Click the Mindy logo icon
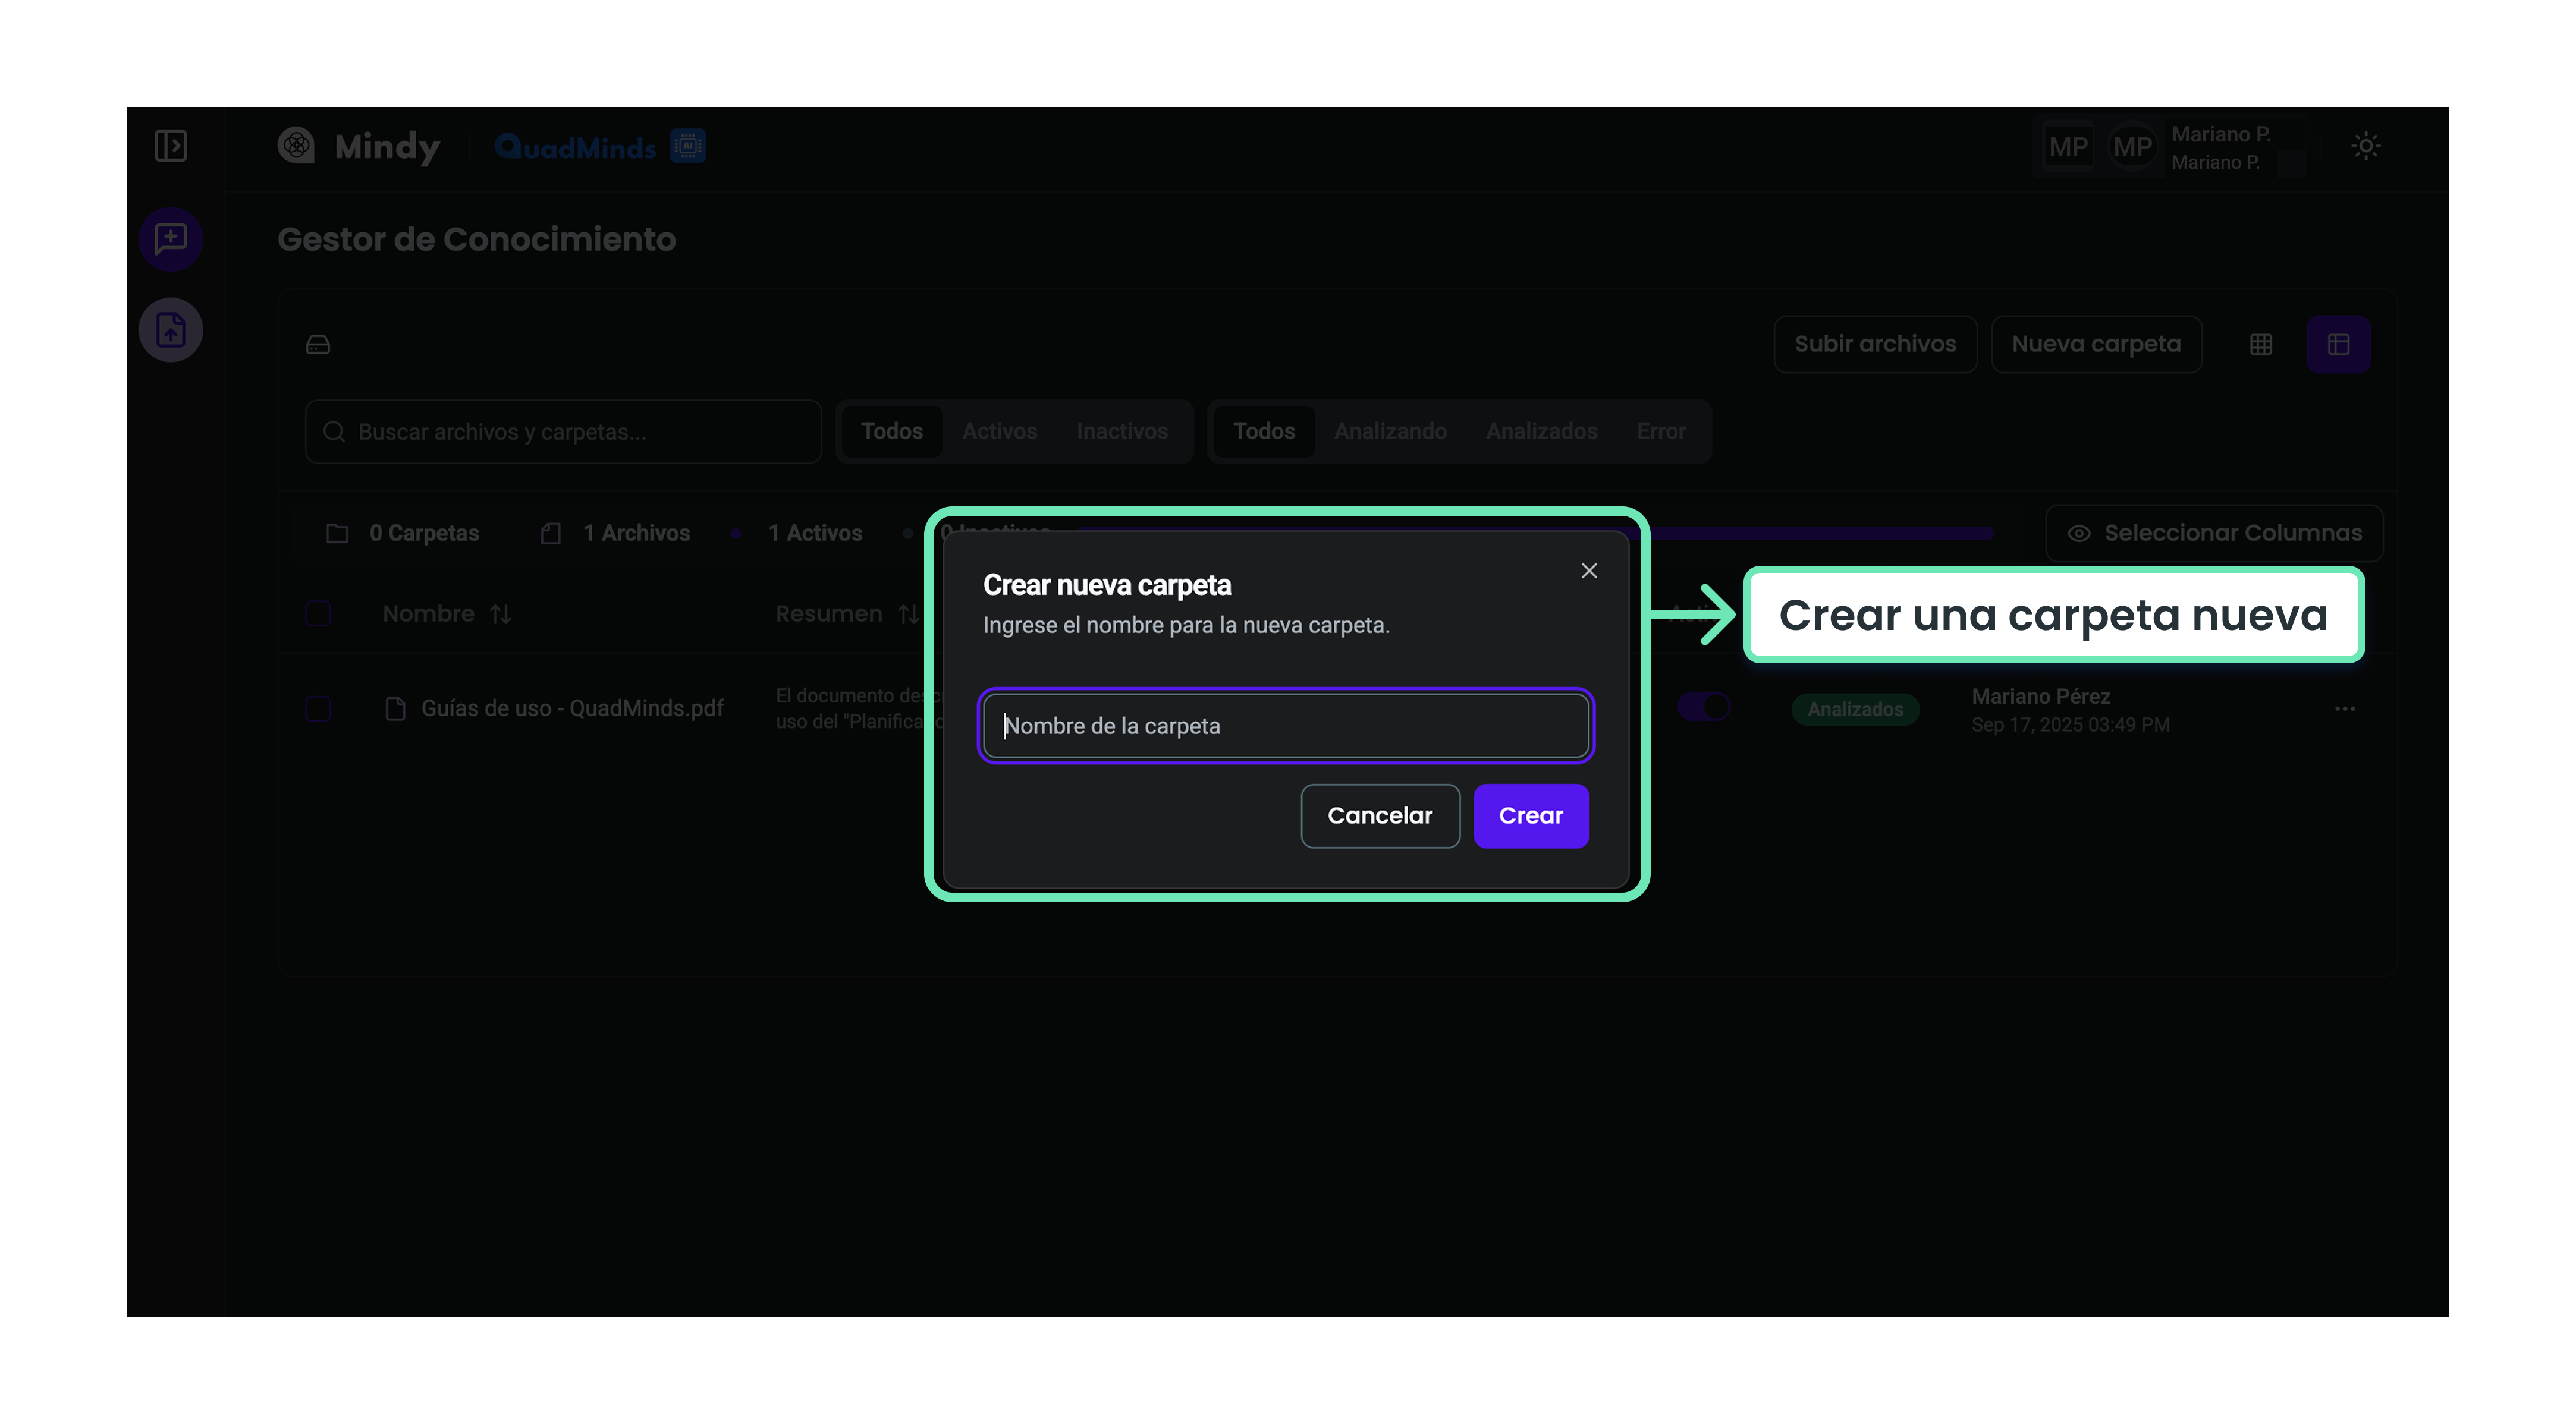Screen dimensions: 2576x1424 pyautogui.click(x=296, y=146)
